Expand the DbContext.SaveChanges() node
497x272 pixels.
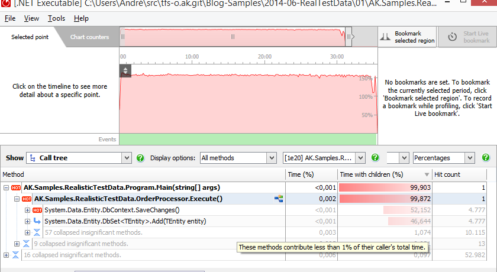(x=27, y=210)
